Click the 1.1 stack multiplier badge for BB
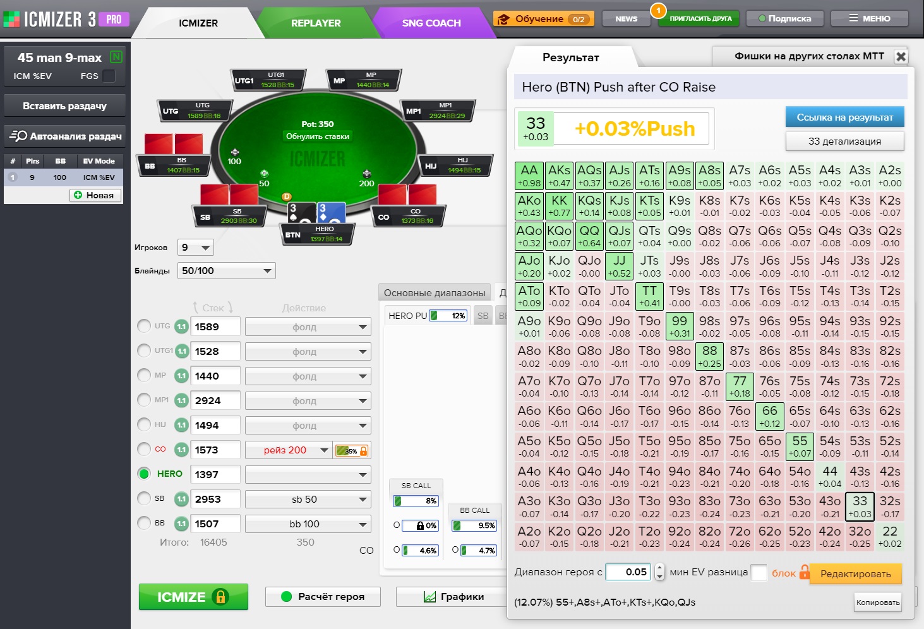Viewport: 924px width, 629px height. 181,524
